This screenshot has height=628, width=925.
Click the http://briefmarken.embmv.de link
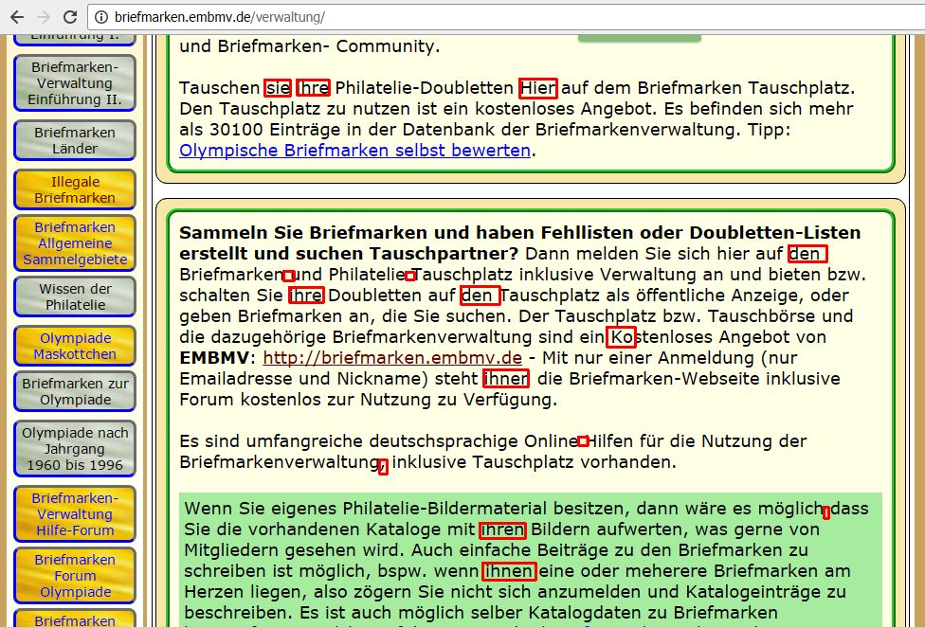[x=392, y=357]
